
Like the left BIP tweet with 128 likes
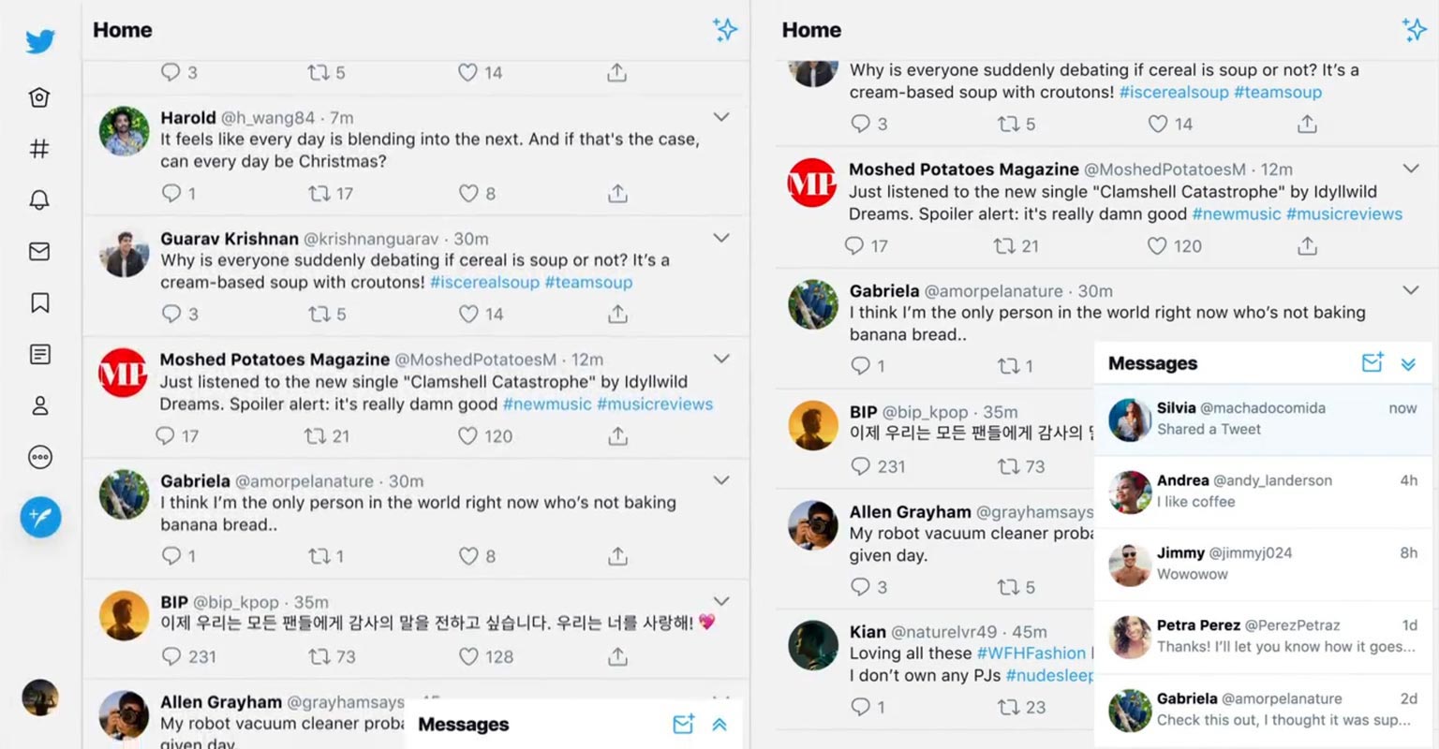(x=468, y=657)
